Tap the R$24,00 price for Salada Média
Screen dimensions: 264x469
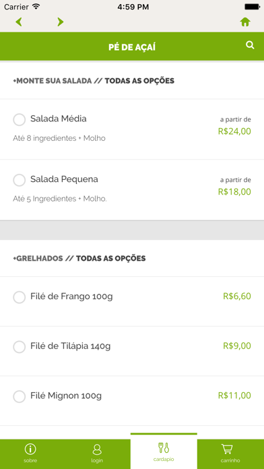click(234, 131)
